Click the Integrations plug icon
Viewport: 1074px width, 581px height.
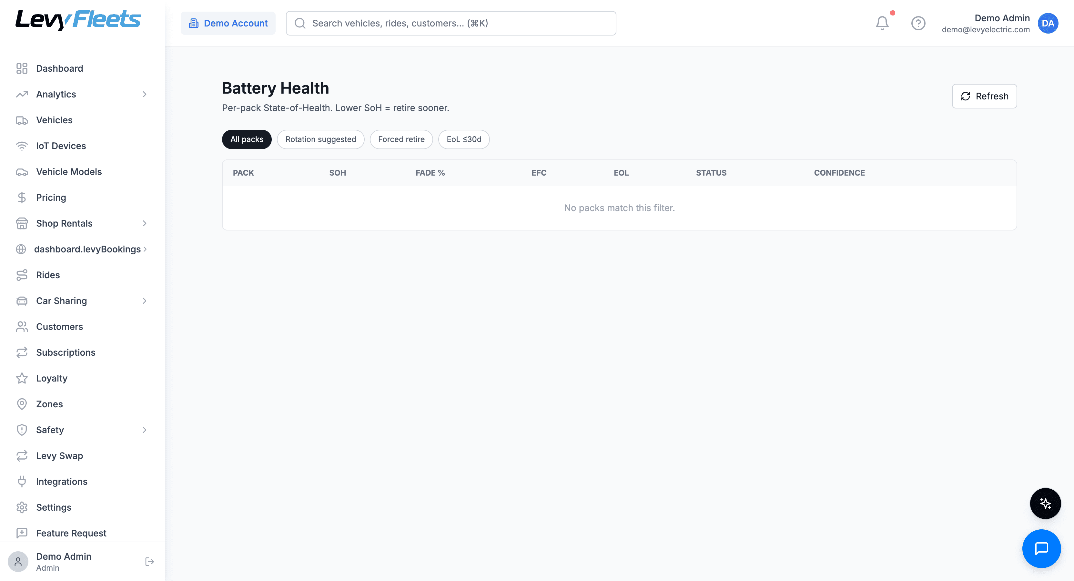tap(22, 482)
